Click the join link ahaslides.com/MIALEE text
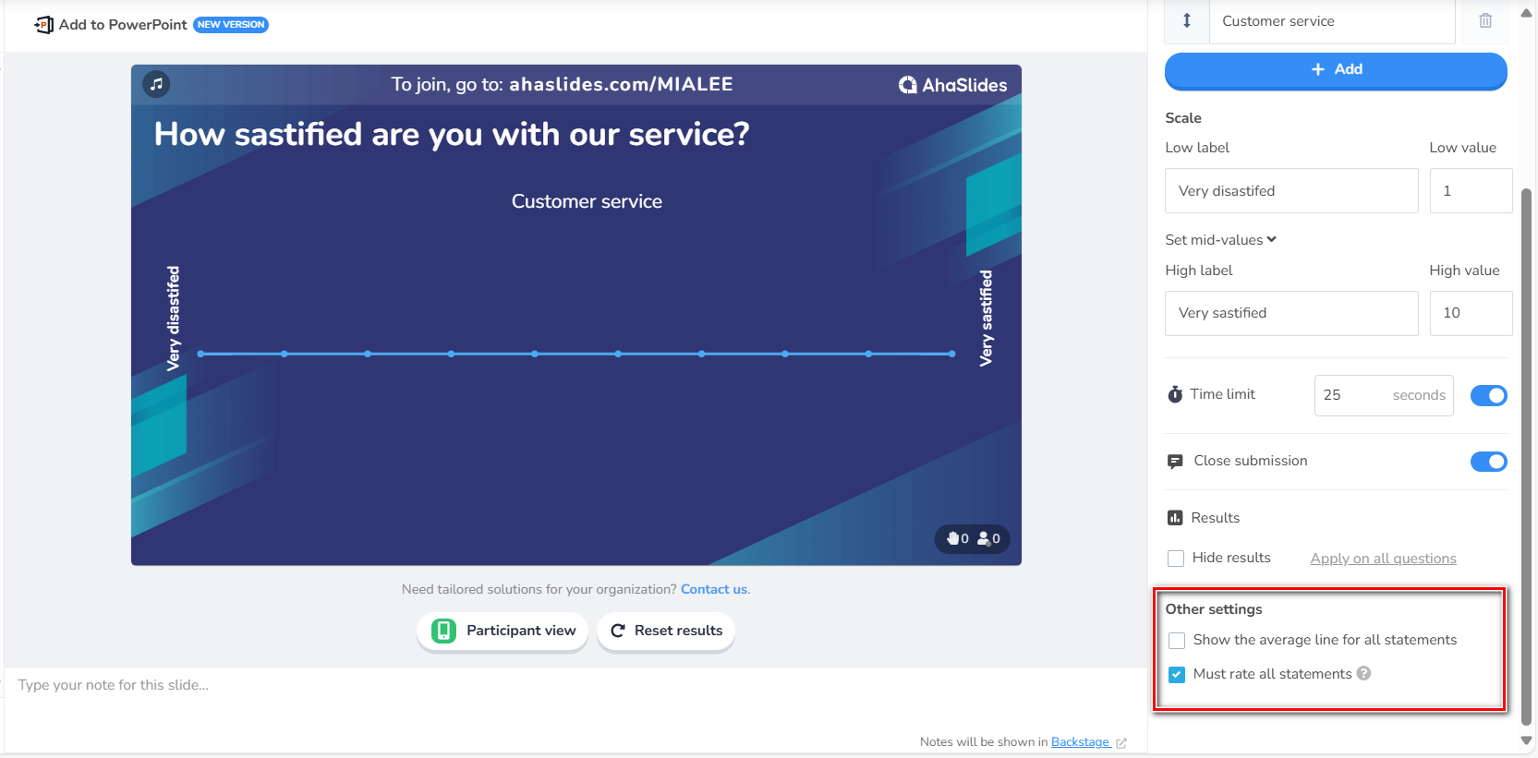Screen dimensions: 1538x758 point(621,84)
